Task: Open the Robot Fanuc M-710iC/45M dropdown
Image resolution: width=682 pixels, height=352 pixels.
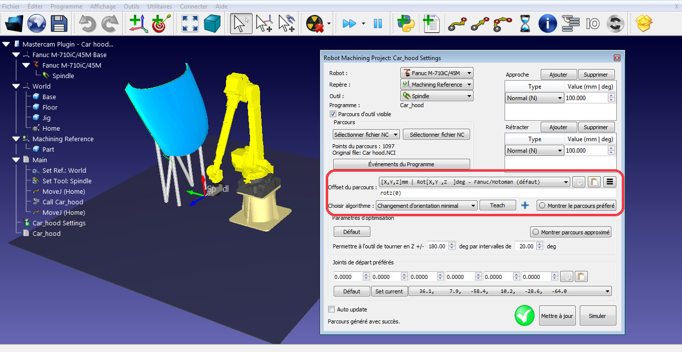Action: (436, 73)
